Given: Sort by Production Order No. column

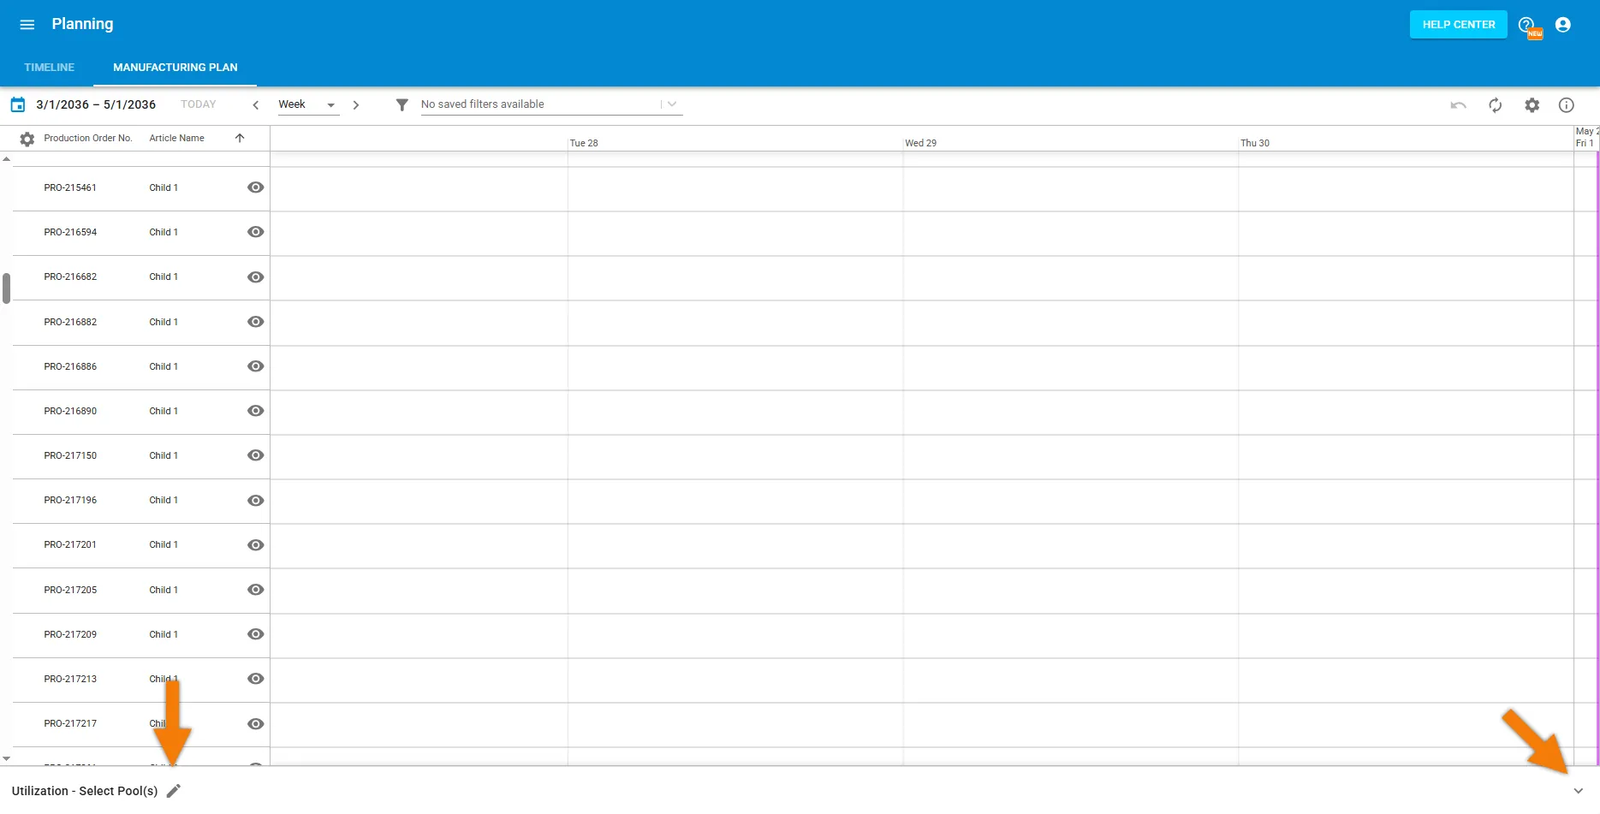Looking at the screenshot, I should tap(88, 138).
